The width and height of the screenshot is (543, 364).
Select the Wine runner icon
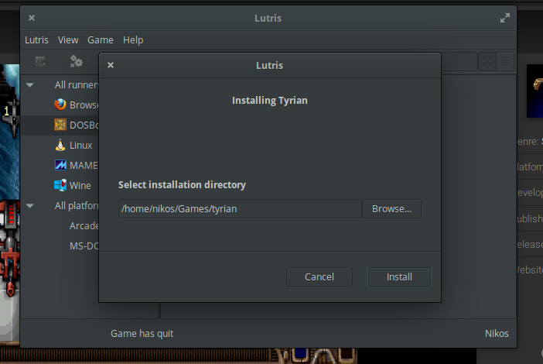tap(60, 185)
